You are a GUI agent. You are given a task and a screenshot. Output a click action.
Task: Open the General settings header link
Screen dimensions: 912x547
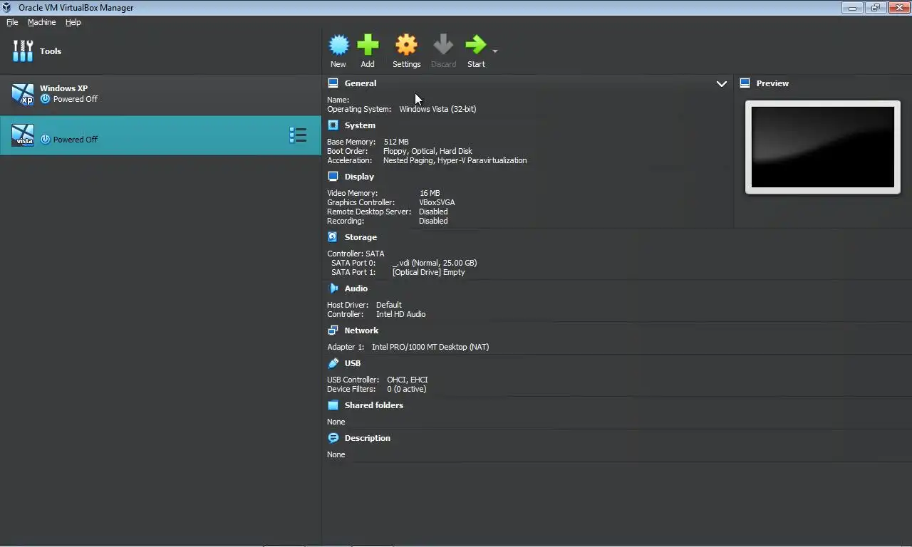click(x=361, y=83)
